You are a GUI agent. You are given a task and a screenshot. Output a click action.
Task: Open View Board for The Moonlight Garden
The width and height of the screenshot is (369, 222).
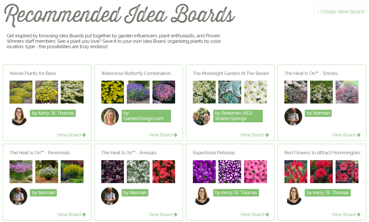(x=255, y=135)
